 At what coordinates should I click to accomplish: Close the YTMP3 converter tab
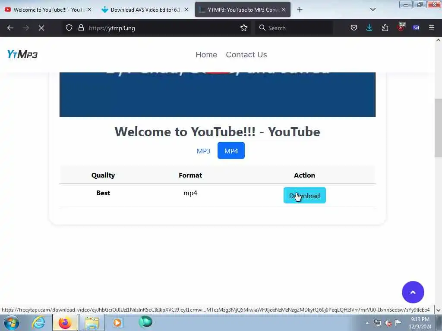coord(284,9)
